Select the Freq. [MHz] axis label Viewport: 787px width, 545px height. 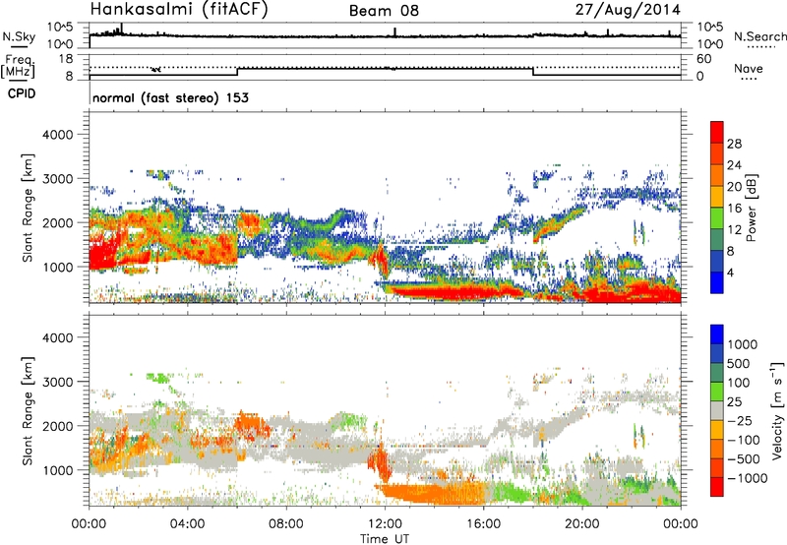pyautogui.click(x=15, y=66)
